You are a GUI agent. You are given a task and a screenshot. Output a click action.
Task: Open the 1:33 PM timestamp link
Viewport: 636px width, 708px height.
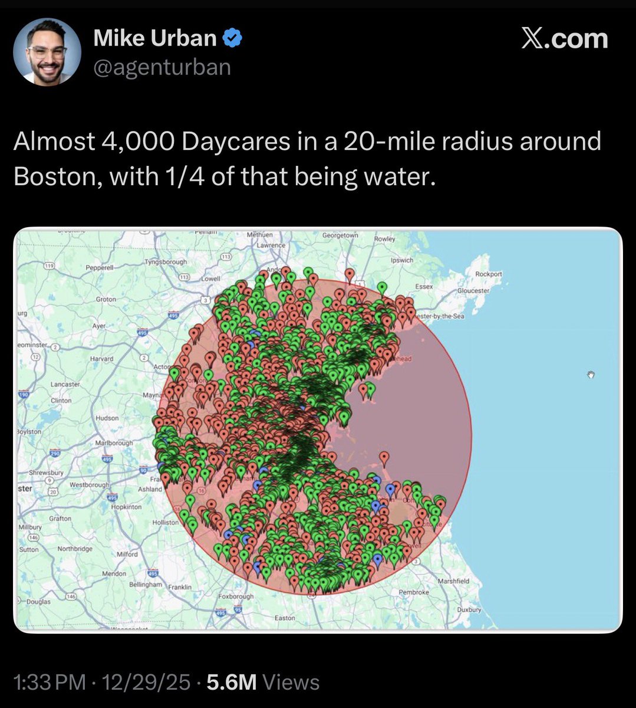click(x=49, y=683)
